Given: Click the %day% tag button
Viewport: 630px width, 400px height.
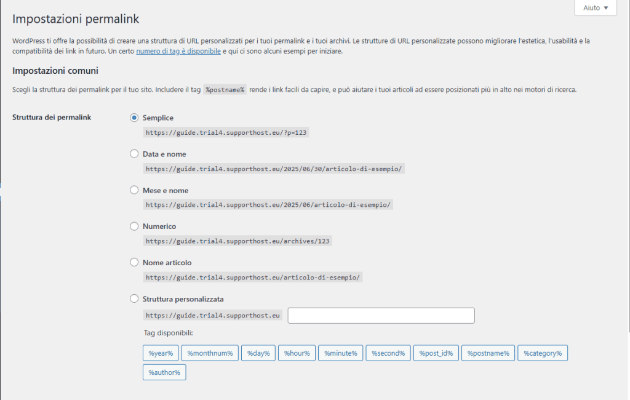Looking at the screenshot, I should pyautogui.click(x=258, y=353).
